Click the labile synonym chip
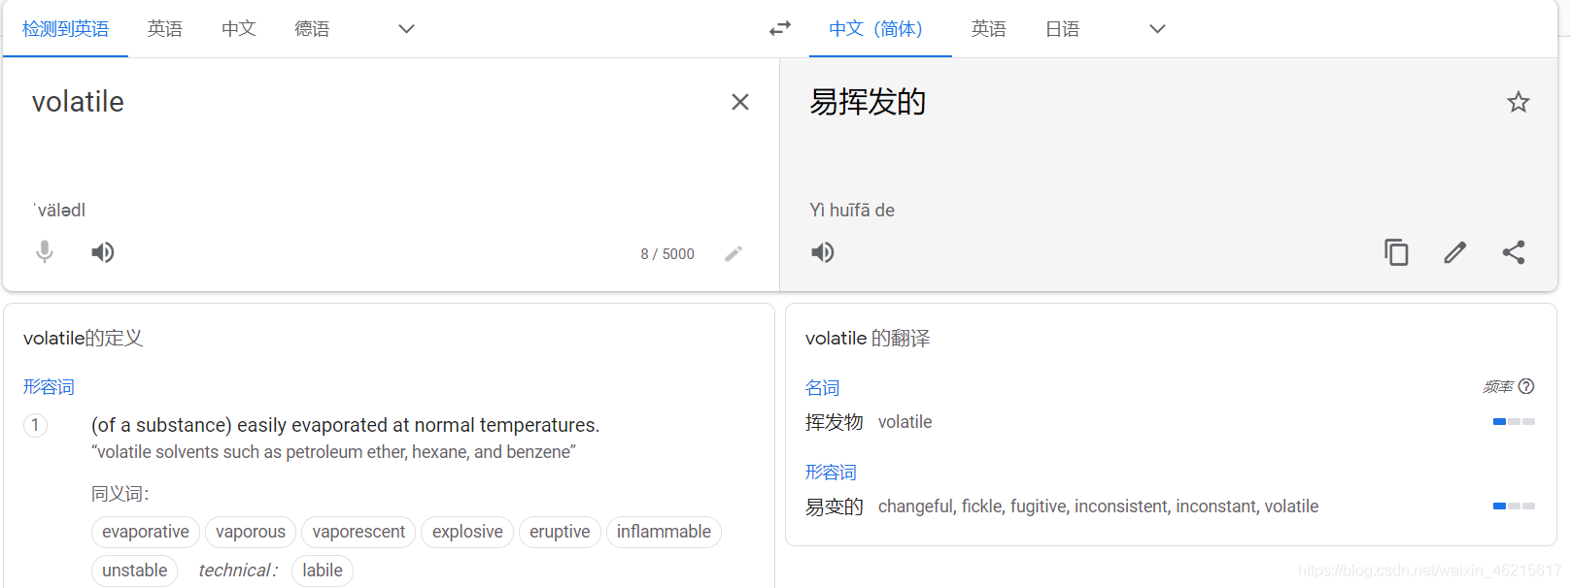Viewport: 1571px width, 588px height. point(323,571)
